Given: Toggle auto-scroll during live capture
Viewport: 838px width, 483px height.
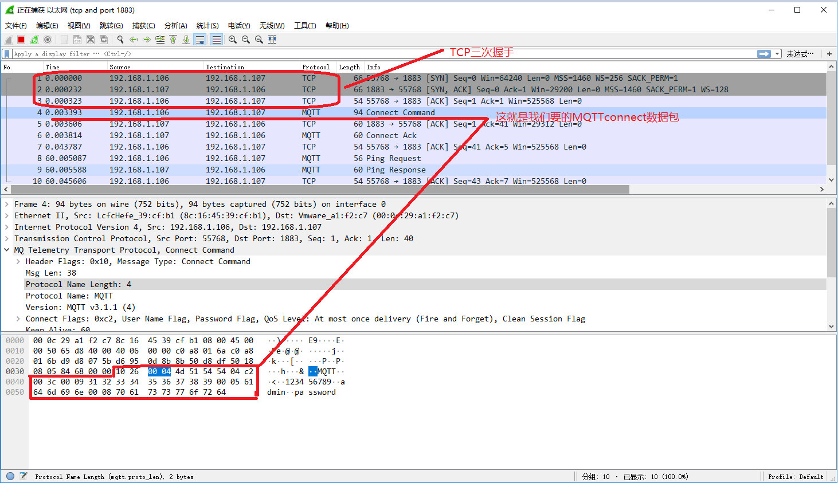Looking at the screenshot, I should tap(200, 40).
